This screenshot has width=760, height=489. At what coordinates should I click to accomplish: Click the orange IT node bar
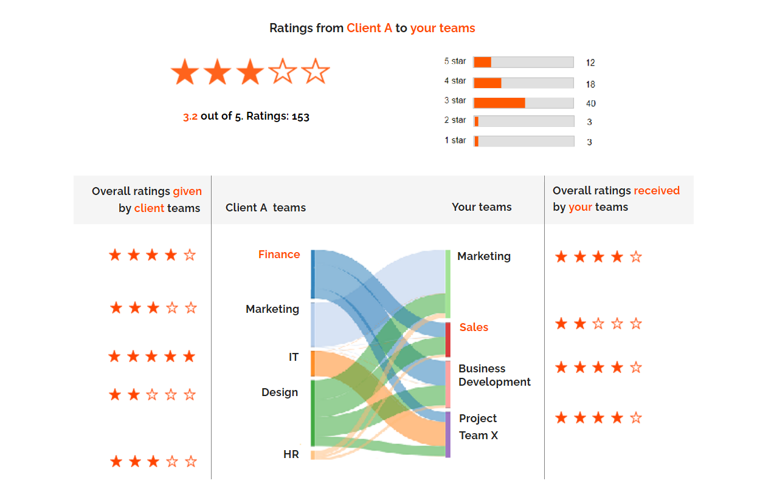click(x=313, y=363)
